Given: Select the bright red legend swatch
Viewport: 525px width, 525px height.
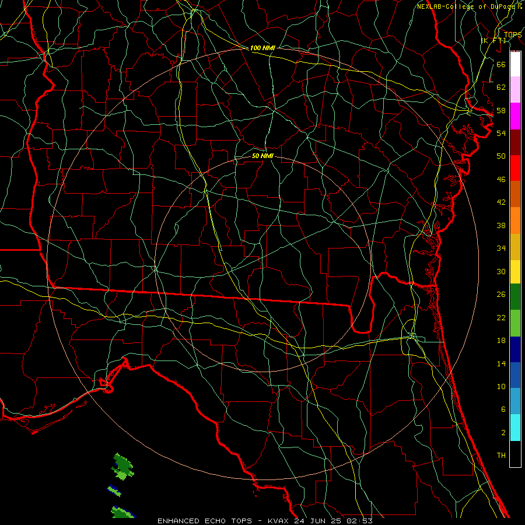Looking at the screenshot, I should tap(515, 168).
